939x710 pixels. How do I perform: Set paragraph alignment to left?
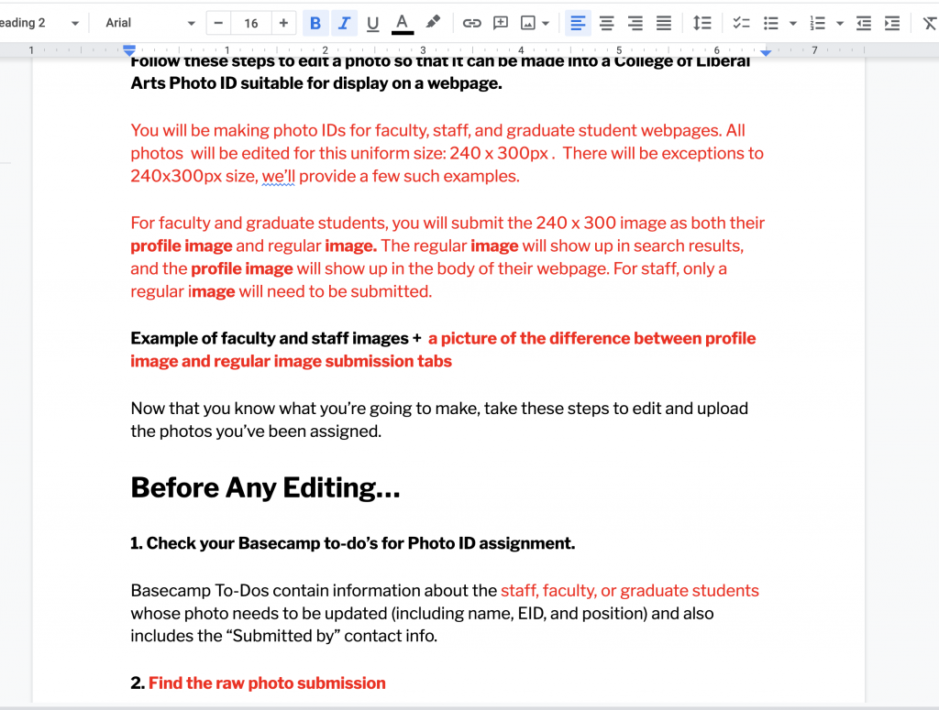coord(578,23)
